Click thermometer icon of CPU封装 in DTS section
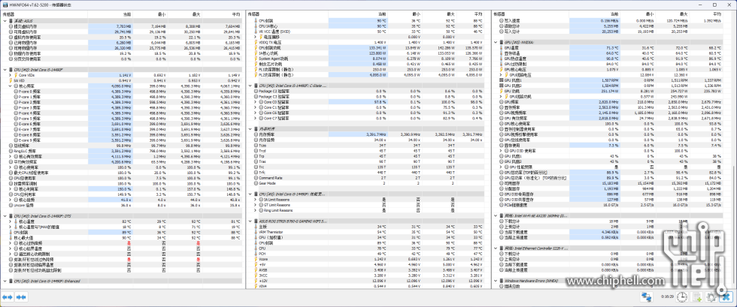Viewport: 737px width, 307px height. point(11,233)
